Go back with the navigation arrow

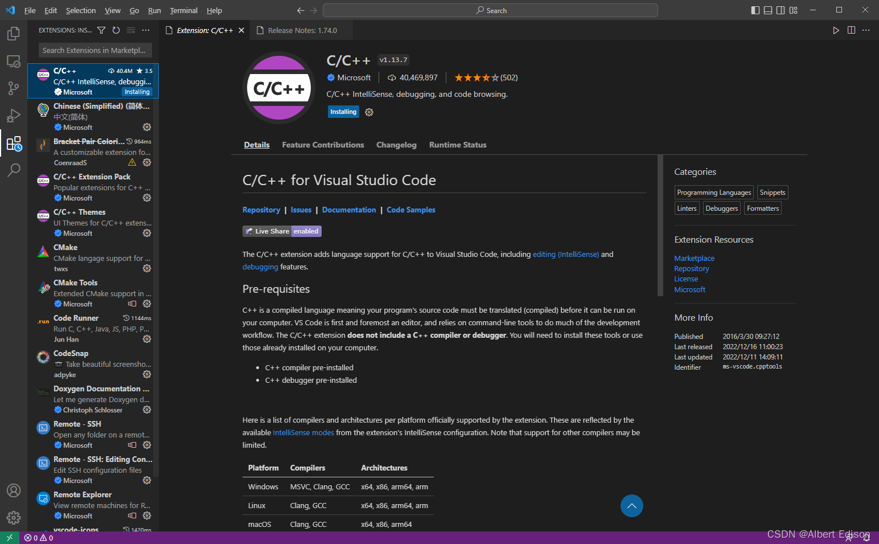(301, 10)
